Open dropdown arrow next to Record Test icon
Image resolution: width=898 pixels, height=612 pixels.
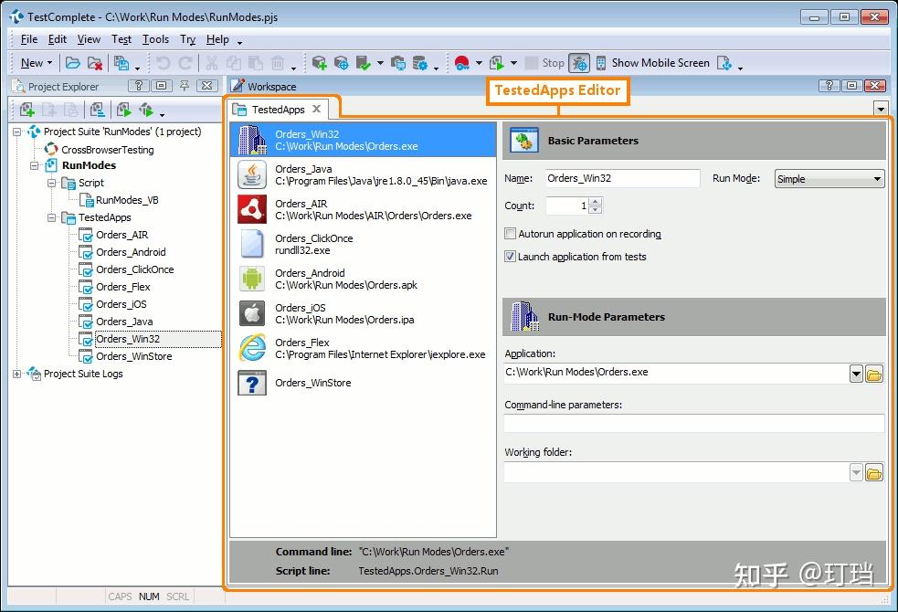tap(479, 63)
